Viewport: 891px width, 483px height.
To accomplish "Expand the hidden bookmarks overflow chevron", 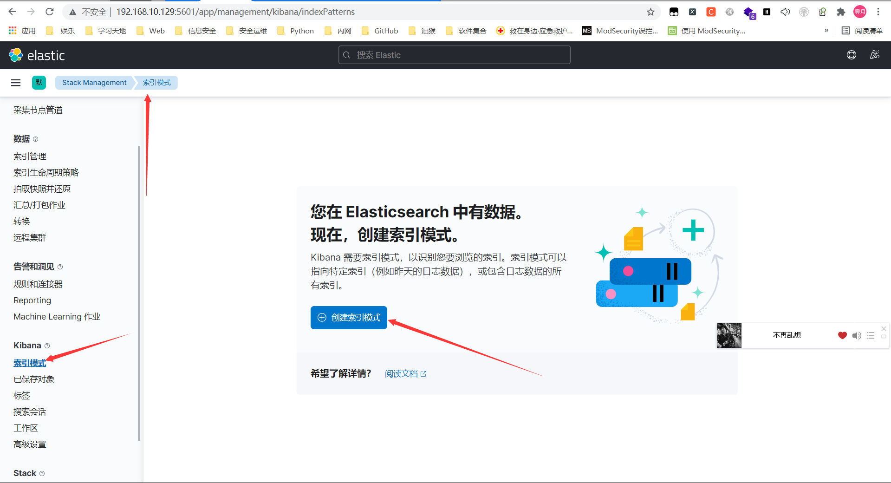I will [x=826, y=31].
